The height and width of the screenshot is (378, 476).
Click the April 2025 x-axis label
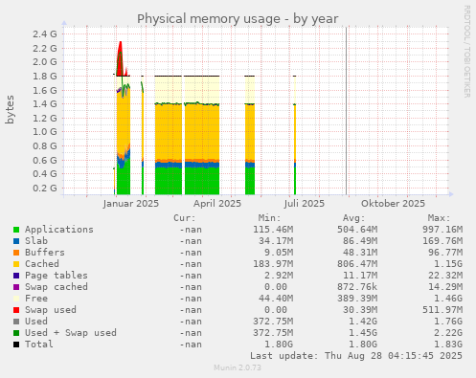[217, 204]
